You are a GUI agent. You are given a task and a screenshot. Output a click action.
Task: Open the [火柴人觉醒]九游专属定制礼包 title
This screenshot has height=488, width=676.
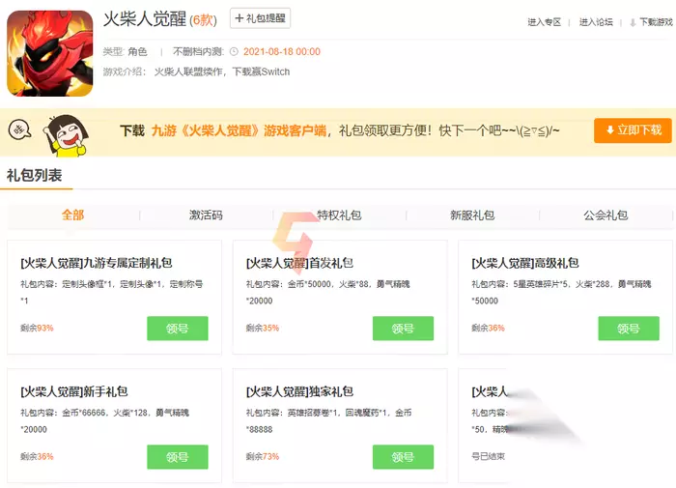pos(97,263)
